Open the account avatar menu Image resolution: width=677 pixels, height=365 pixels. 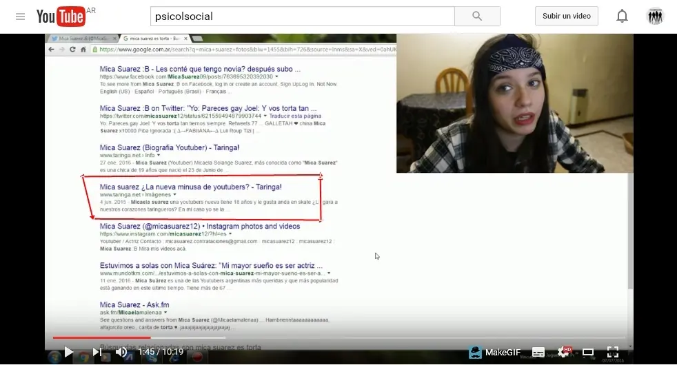tap(655, 17)
